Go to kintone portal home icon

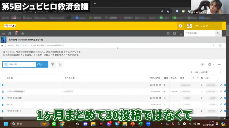10,33
